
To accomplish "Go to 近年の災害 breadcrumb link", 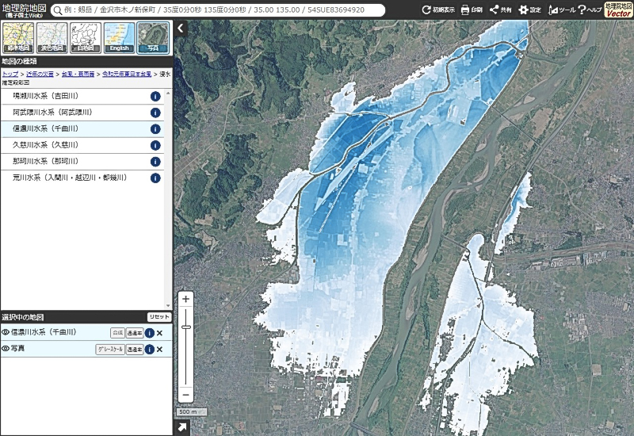I will coord(40,74).
